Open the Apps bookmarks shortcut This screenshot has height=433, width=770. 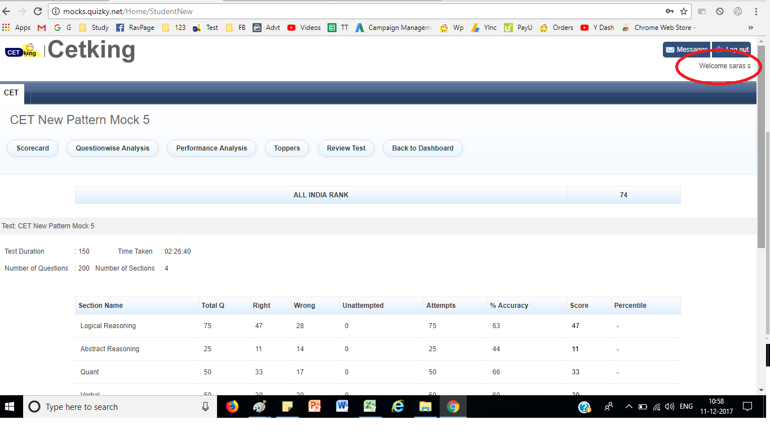pyautogui.click(x=17, y=27)
